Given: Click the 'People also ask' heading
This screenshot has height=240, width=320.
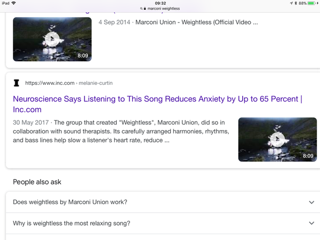Looking at the screenshot, I should pyautogui.click(x=37, y=182).
